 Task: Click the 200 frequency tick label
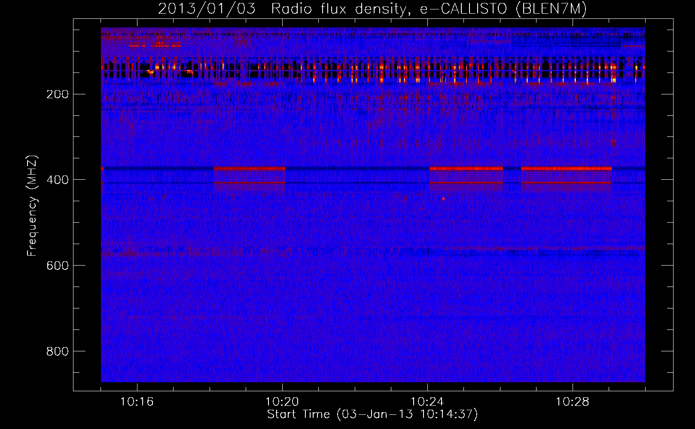pos(58,94)
